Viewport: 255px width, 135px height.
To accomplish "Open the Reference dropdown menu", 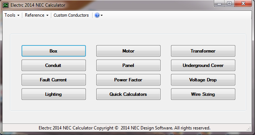I will click(36, 15).
